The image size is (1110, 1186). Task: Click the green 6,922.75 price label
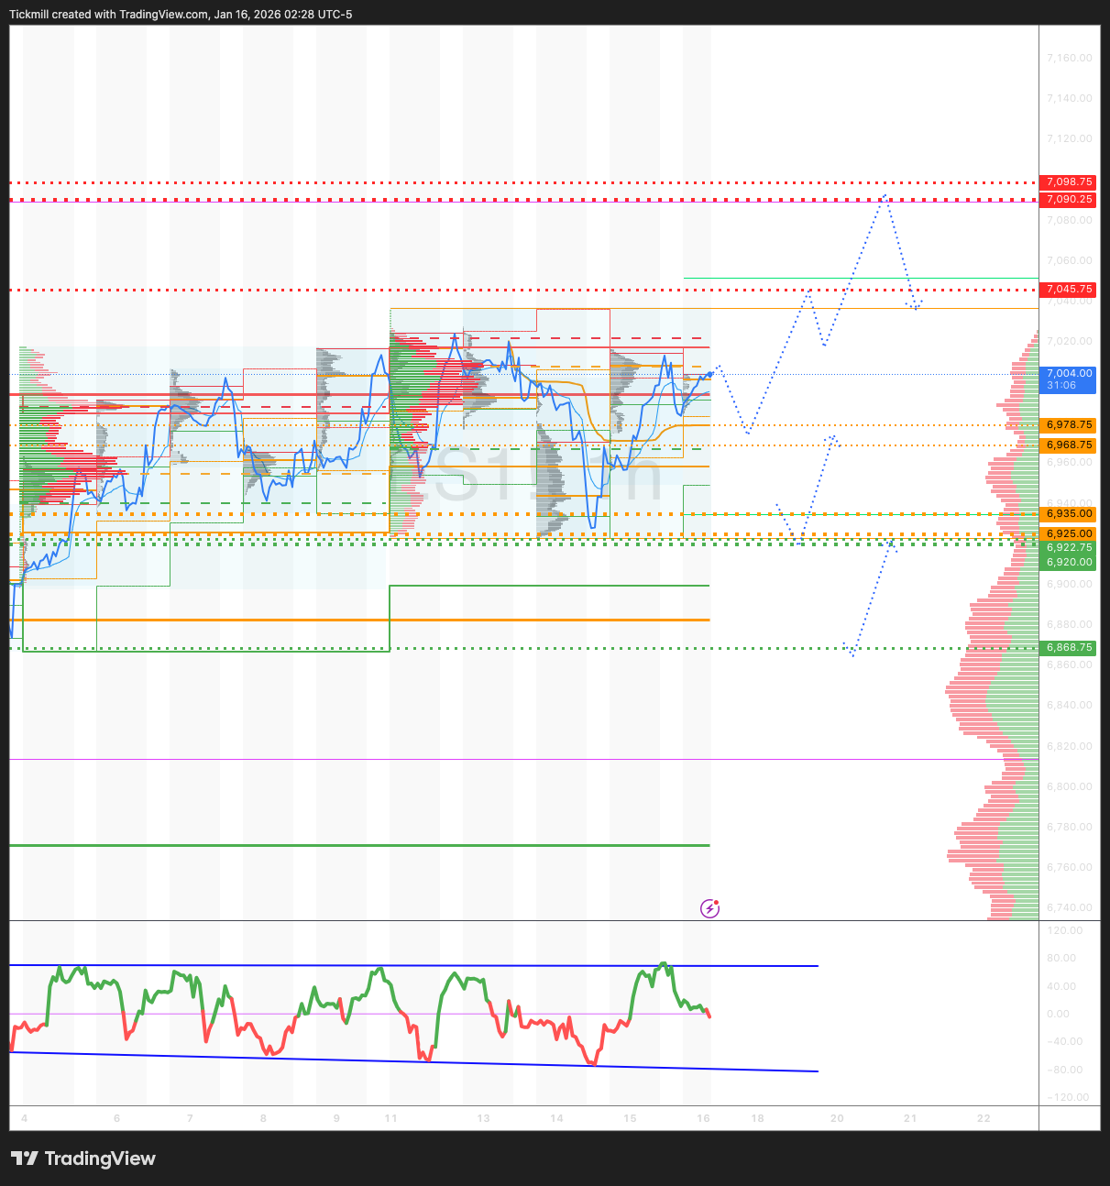tap(1069, 547)
